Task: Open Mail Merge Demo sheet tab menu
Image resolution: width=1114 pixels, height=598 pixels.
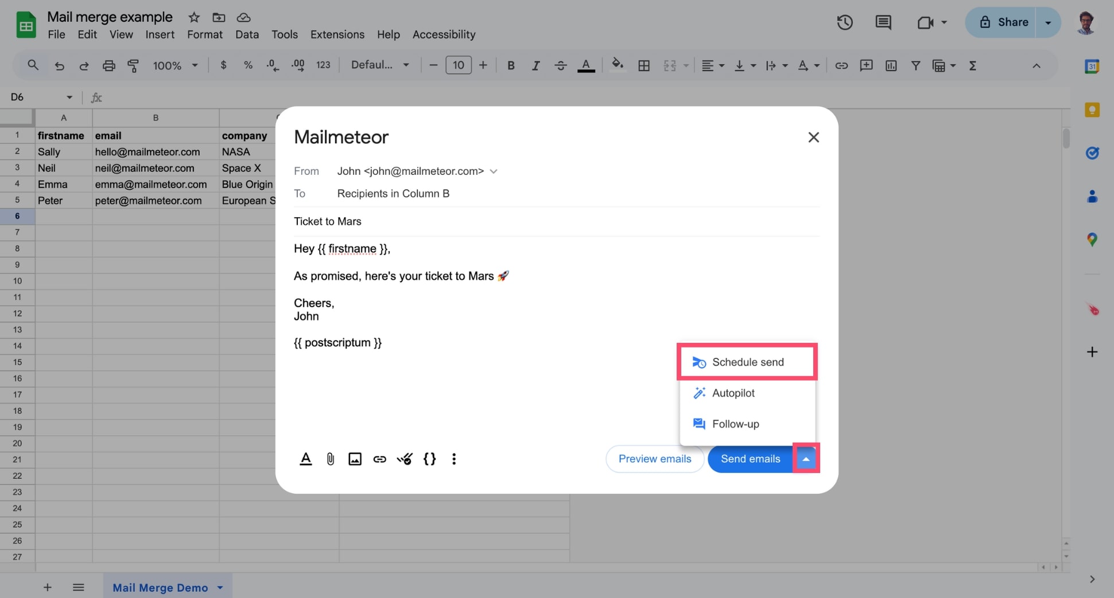Action: (x=220, y=588)
